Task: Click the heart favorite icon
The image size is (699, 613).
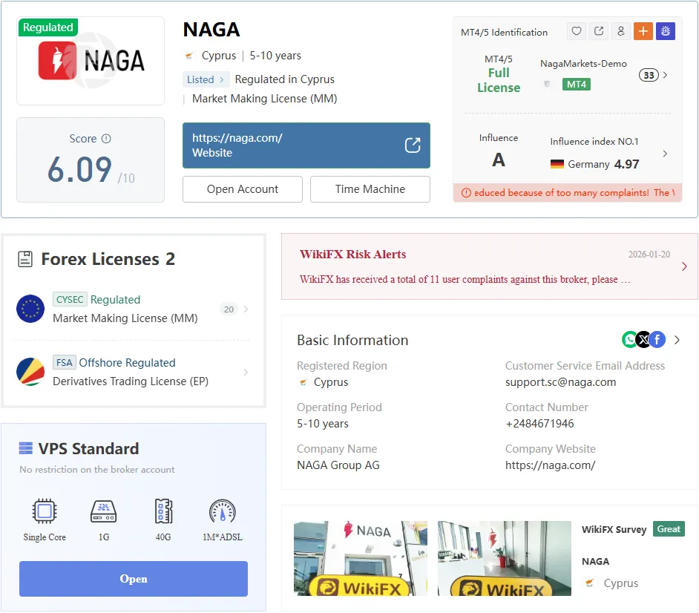Action: coord(577,31)
